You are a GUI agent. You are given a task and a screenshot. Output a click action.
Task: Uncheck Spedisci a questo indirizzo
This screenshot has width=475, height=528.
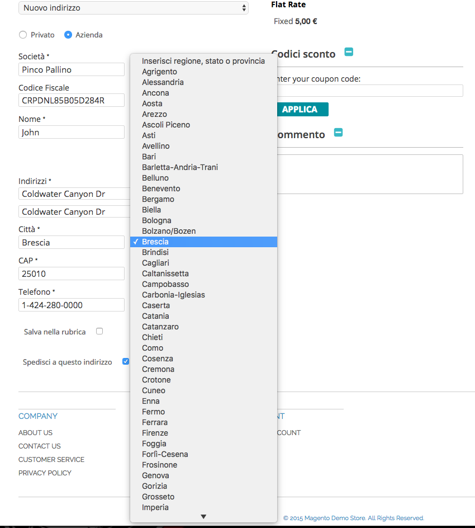tap(126, 361)
